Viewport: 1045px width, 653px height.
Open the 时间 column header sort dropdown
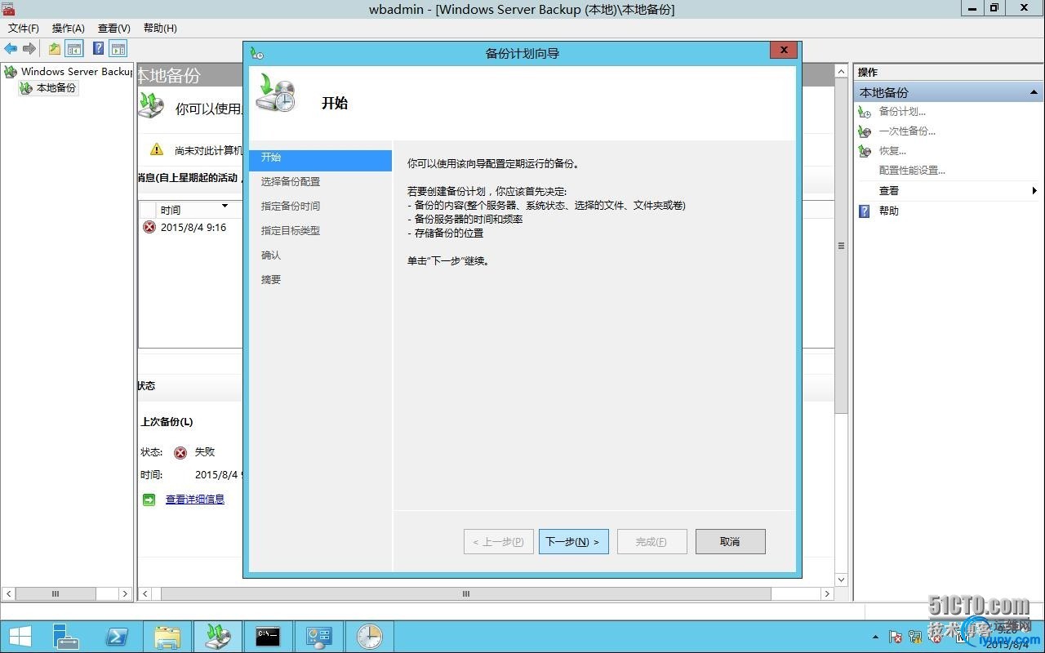(x=225, y=207)
